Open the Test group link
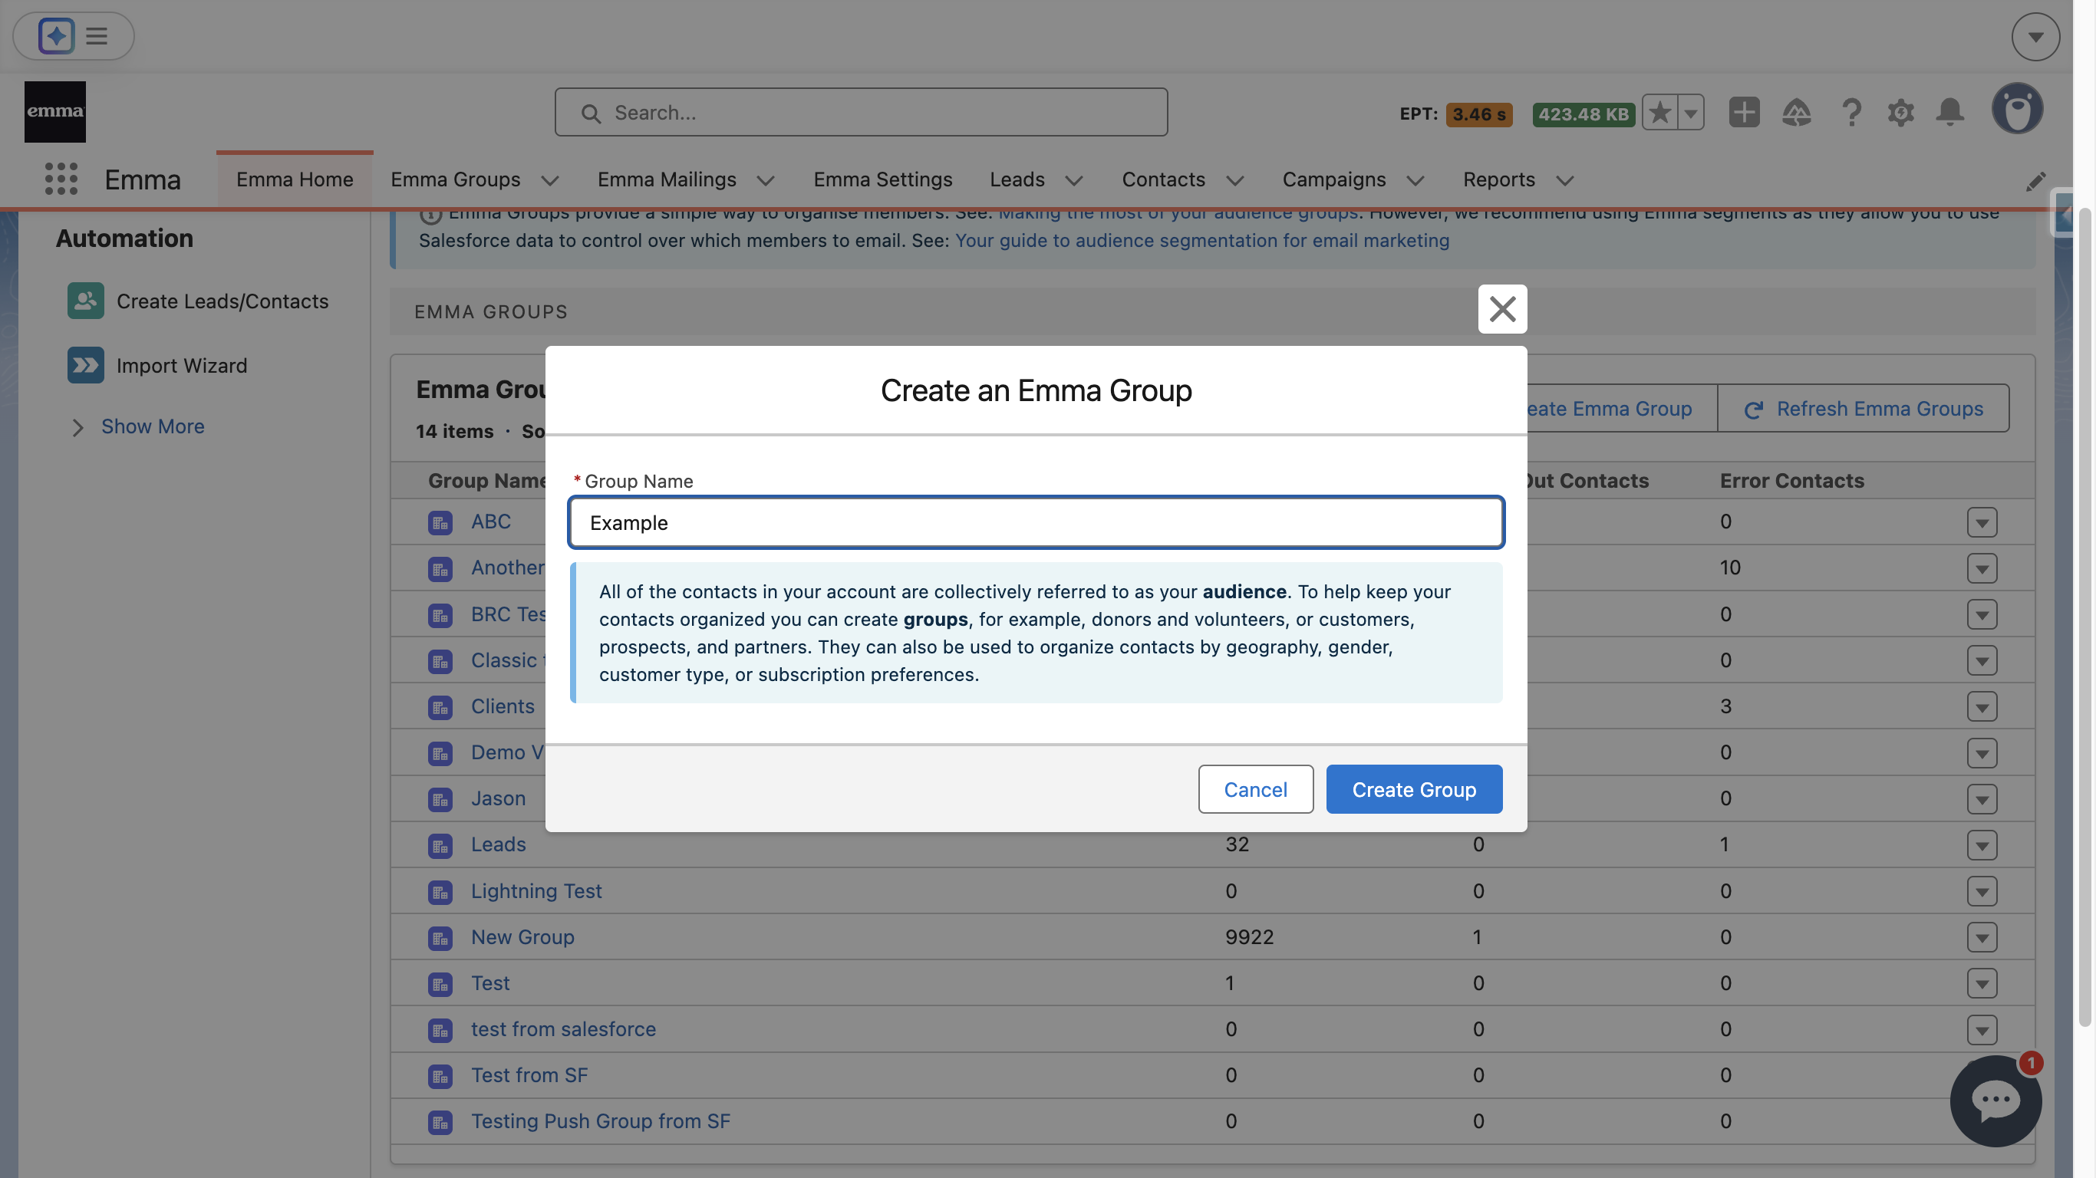This screenshot has height=1178, width=2096. click(x=489, y=982)
